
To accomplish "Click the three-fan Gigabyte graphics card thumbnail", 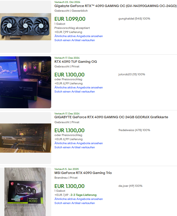I will (x=25, y=27).
